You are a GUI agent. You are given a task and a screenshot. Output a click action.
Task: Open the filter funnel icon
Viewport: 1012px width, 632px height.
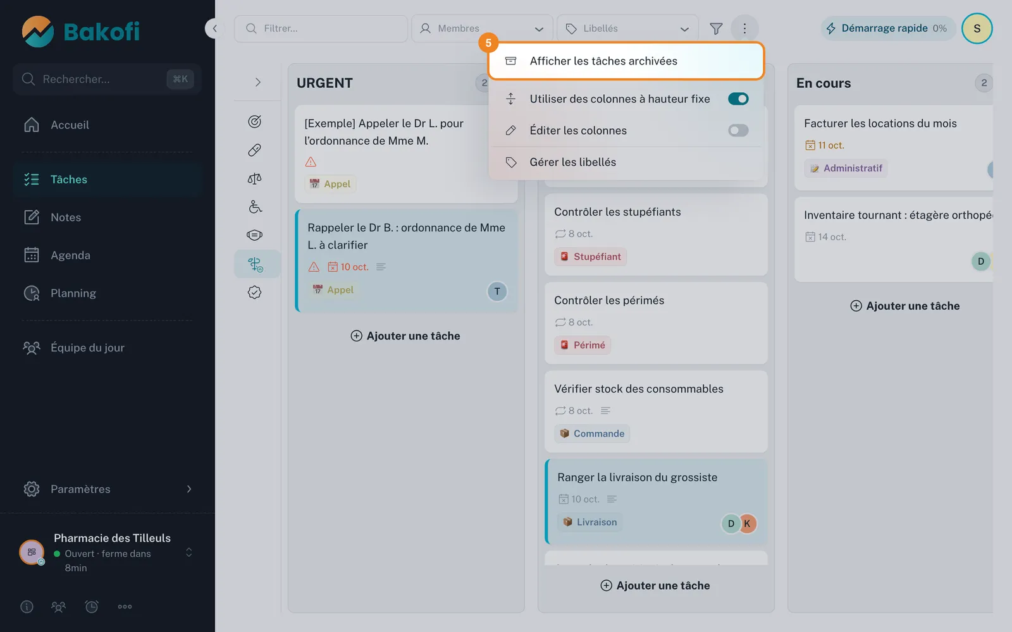point(716,28)
